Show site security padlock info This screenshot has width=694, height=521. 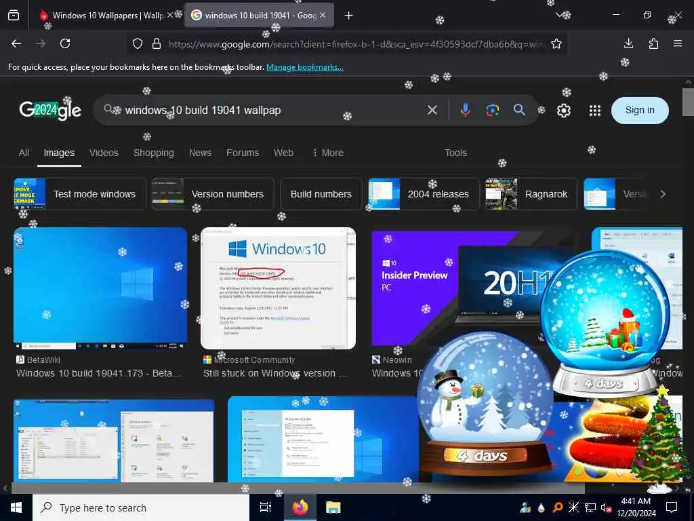point(157,43)
